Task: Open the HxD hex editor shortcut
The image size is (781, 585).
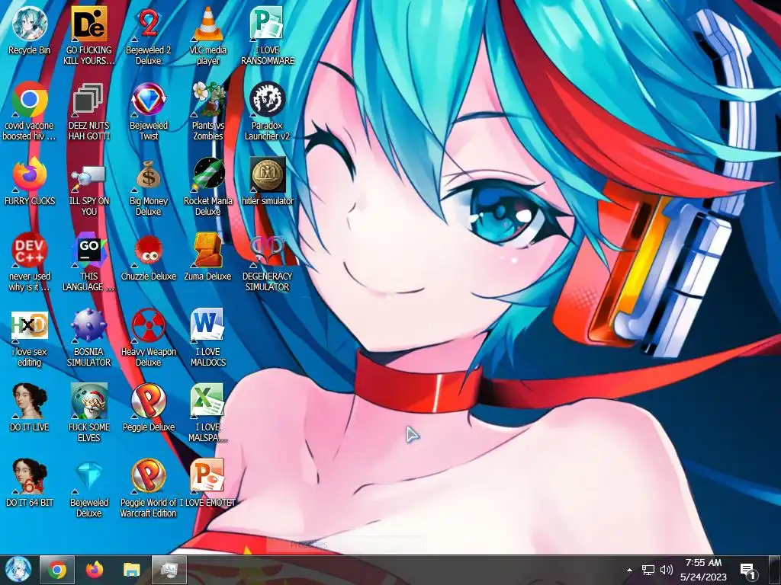Action: 30,337
